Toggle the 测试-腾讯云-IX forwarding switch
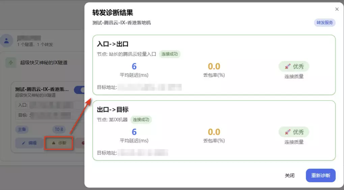 (80, 90)
